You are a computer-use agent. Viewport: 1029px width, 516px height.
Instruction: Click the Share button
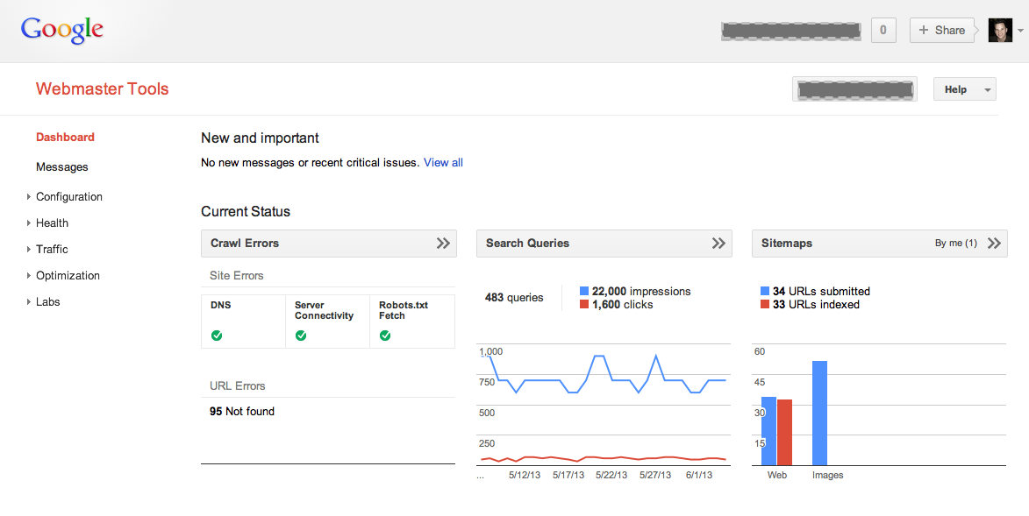tap(942, 30)
